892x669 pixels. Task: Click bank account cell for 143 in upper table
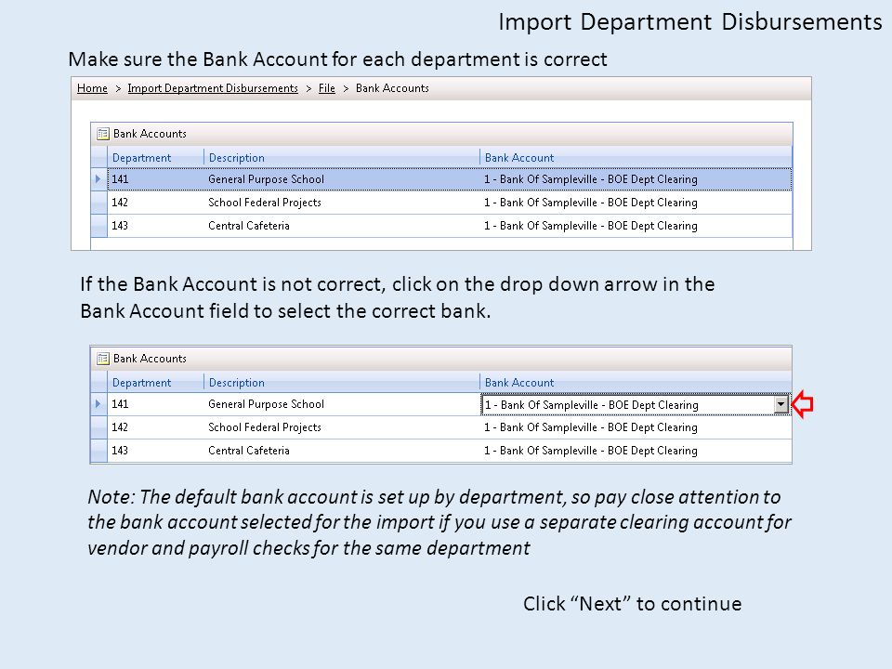[636, 226]
